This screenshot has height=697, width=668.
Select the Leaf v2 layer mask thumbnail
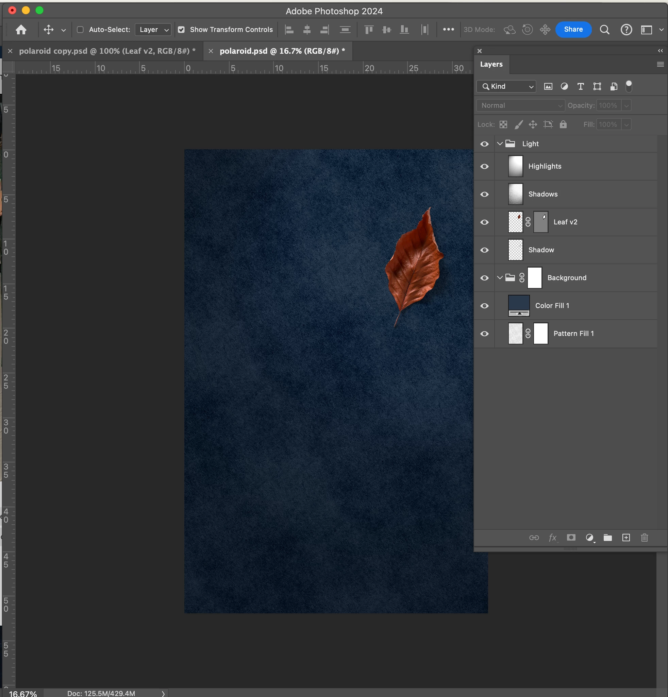click(x=541, y=222)
